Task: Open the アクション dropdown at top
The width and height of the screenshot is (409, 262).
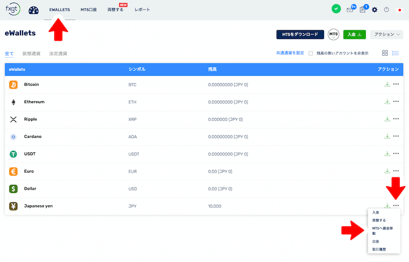Action: (387, 34)
